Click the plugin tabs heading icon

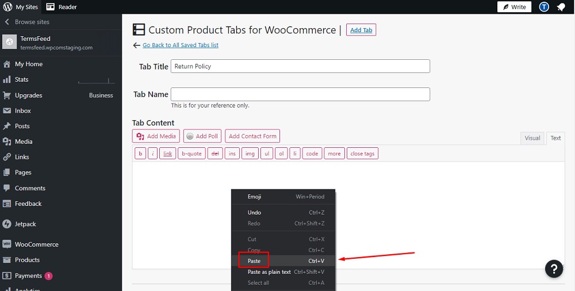point(139,30)
